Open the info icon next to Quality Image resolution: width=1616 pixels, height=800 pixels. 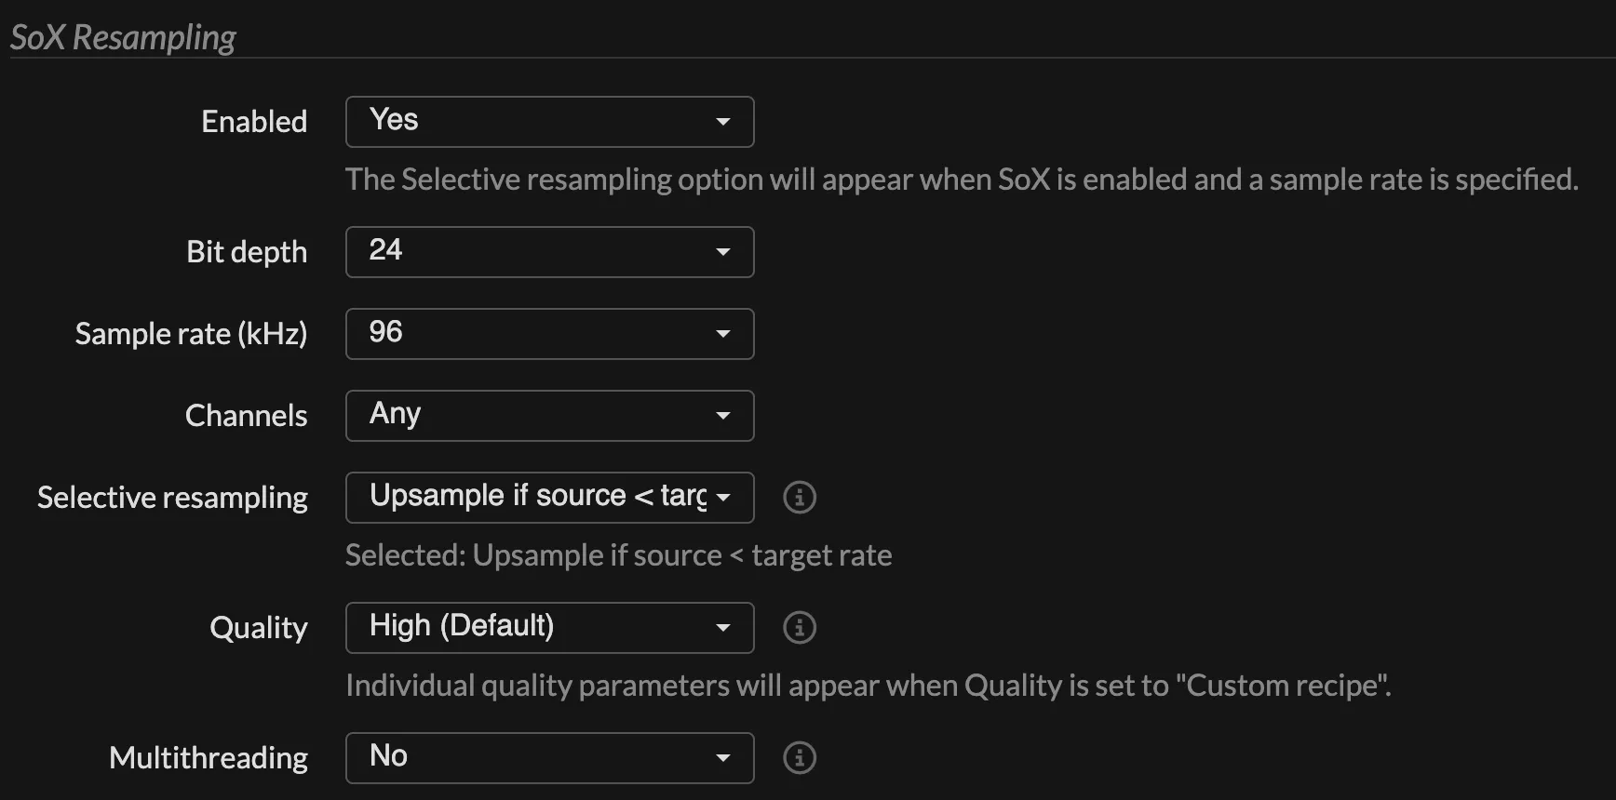(x=799, y=628)
